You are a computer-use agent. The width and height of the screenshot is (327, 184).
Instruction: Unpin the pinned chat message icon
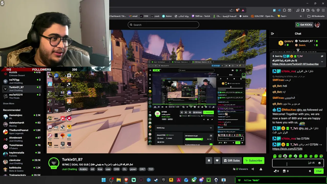[322, 56]
